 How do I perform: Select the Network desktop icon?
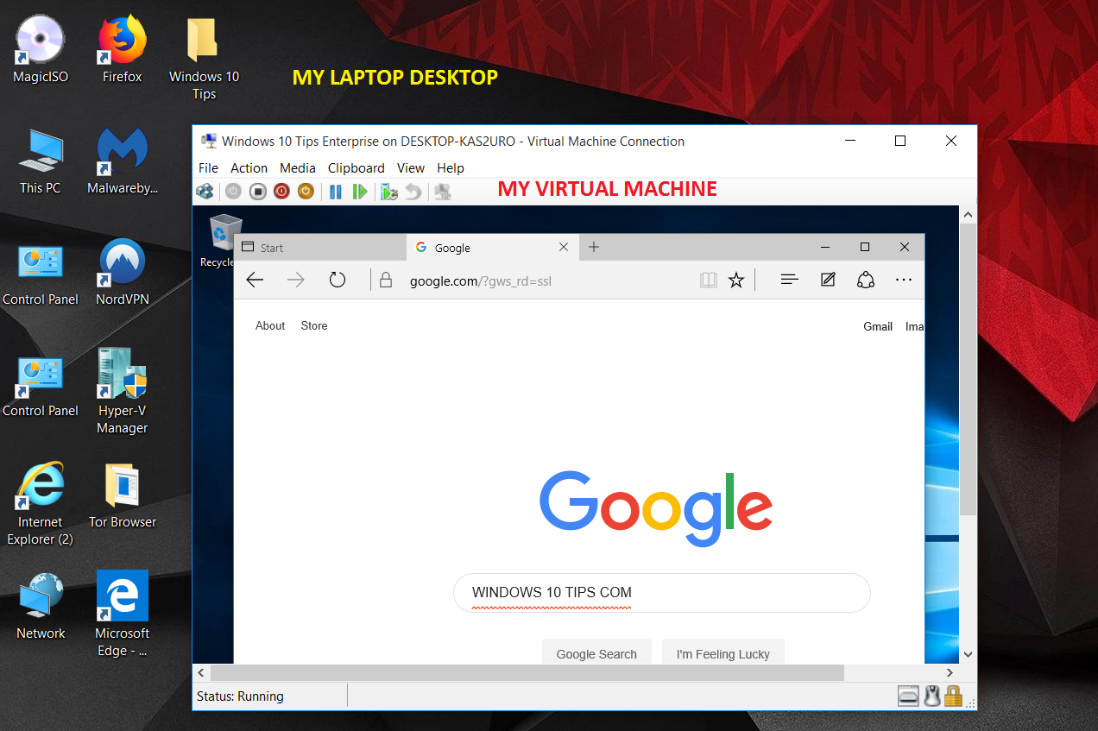click(x=41, y=606)
